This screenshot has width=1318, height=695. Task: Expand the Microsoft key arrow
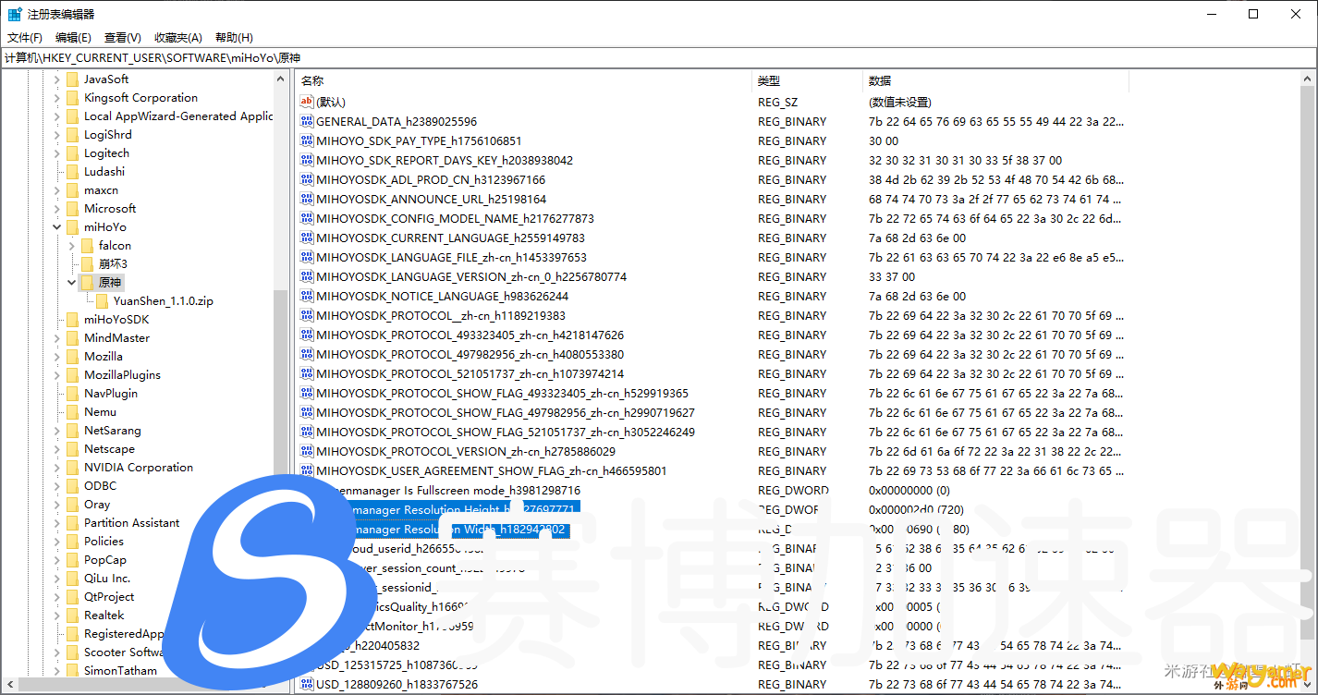click(57, 209)
